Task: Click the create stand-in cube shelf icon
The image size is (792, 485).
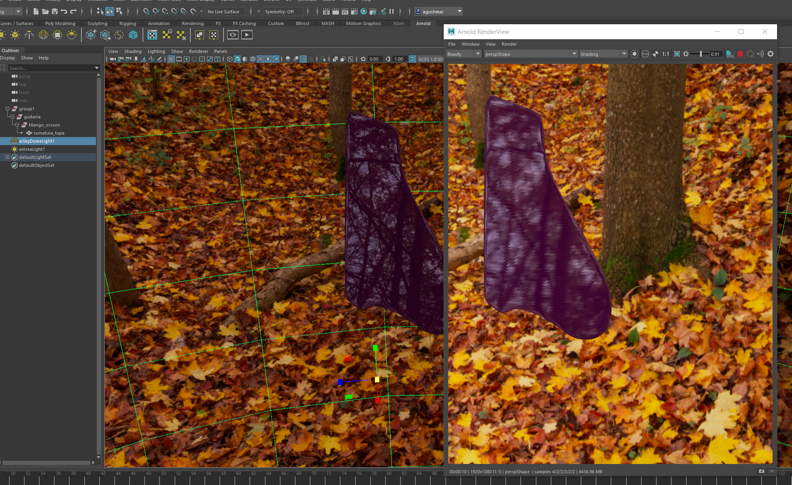Action: click(91, 35)
